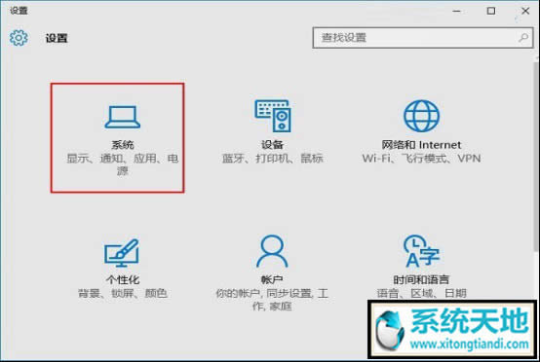Click the Wi-Fi、飞行模式、VPN description
The width and height of the screenshot is (540, 362).
[x=421, y=159]
